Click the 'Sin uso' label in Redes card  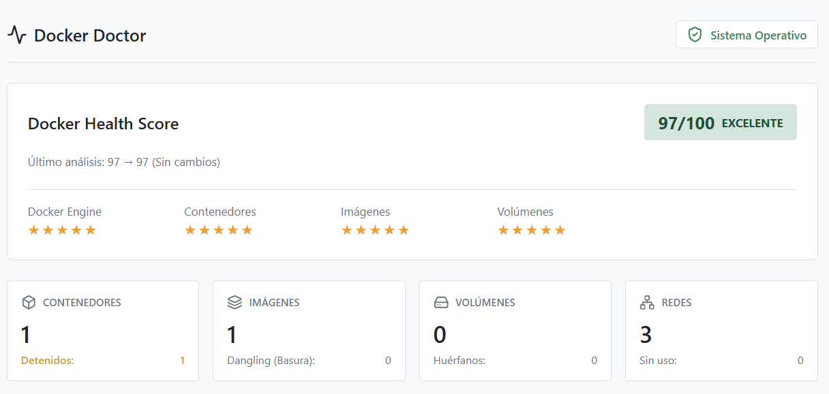click(658, 361)
